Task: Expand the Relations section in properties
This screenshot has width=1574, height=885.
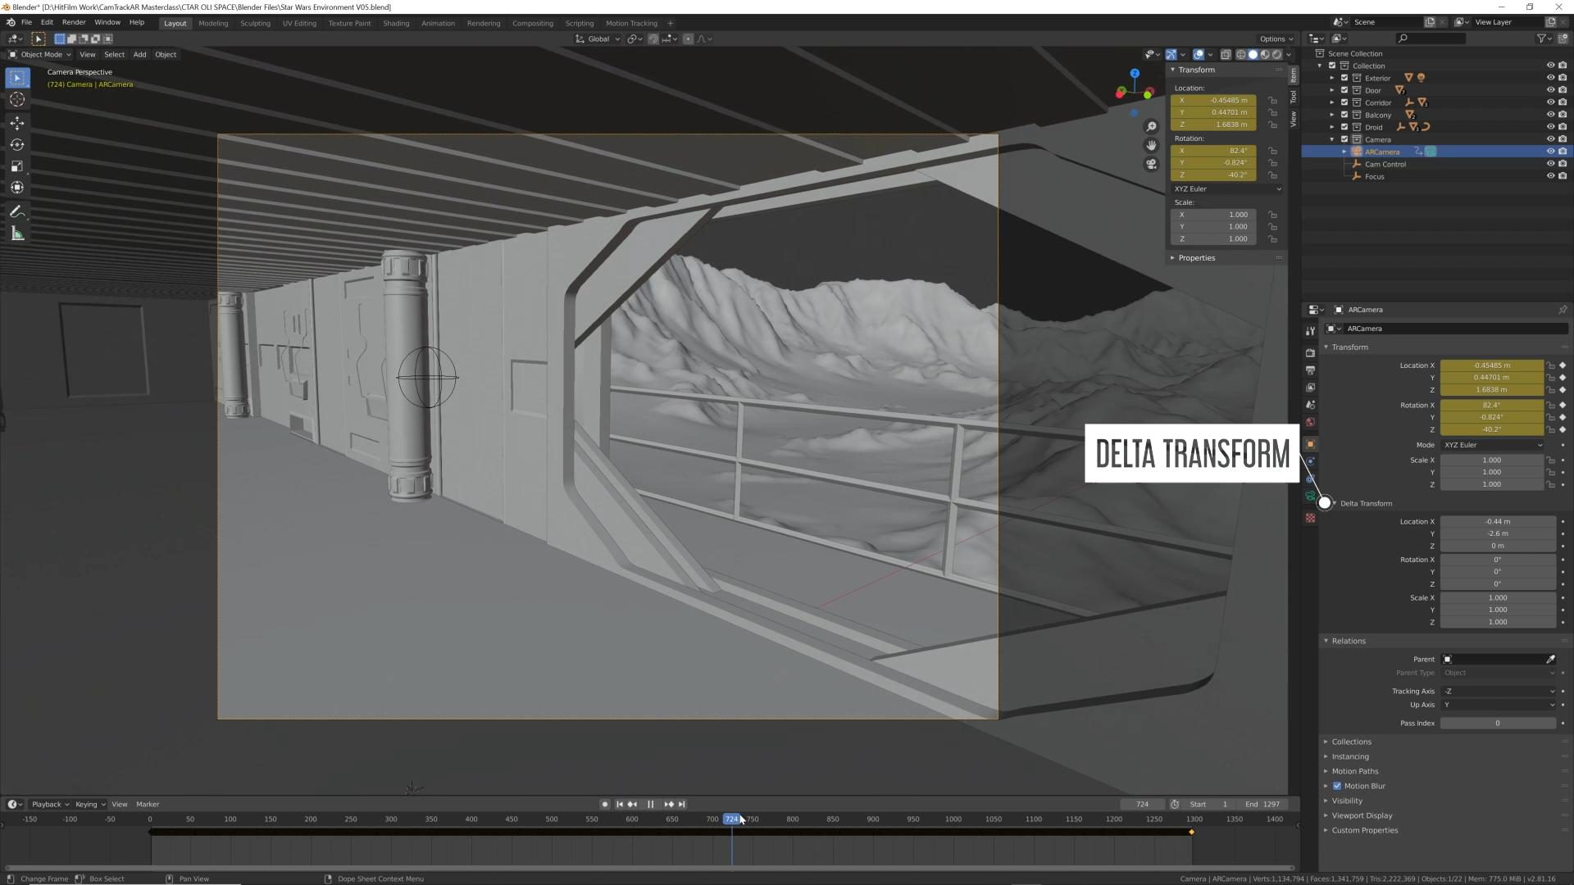Action: [1348, 640]
